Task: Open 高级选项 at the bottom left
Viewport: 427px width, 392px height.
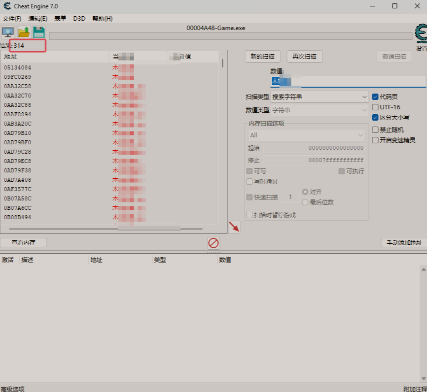Action: pyautogui.click(x=12, y=389)
